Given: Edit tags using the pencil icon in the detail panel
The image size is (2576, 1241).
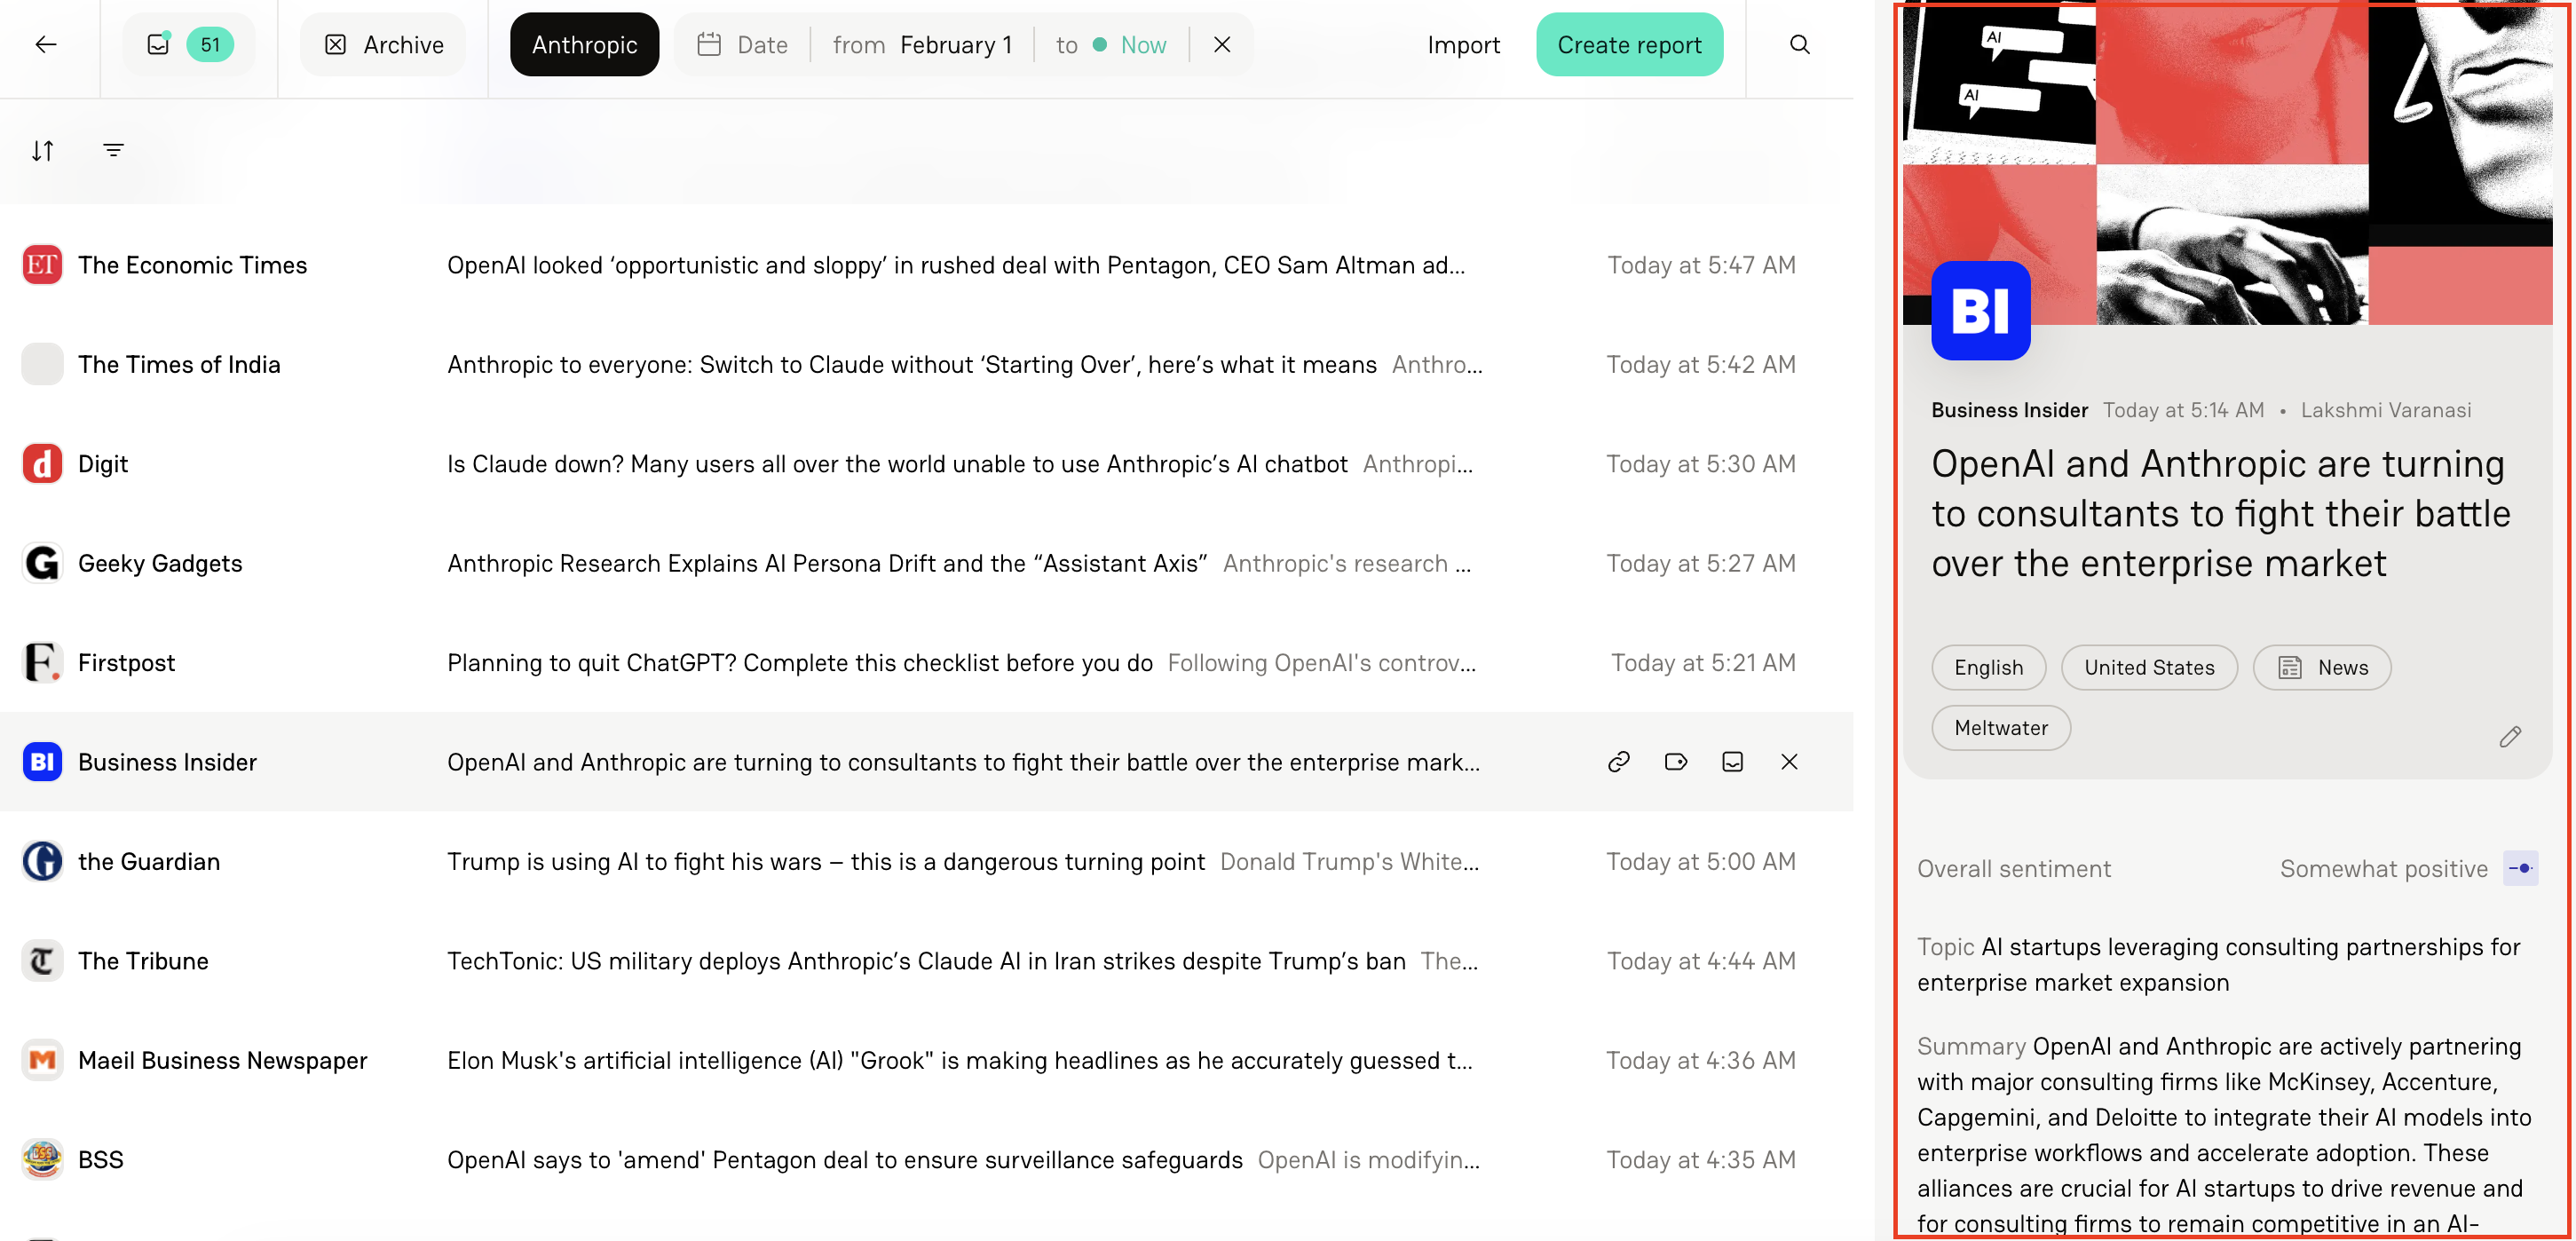Looking at the screenshot, I should pyautogui.click(x=2511, y=737).
